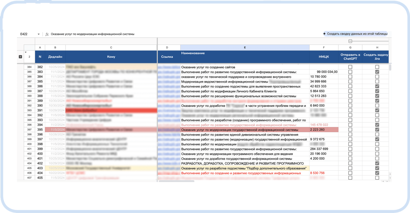Screen dimensions: 410x213
Task: Click the scroll-right arrow at bottom
Action: point(387,181)
